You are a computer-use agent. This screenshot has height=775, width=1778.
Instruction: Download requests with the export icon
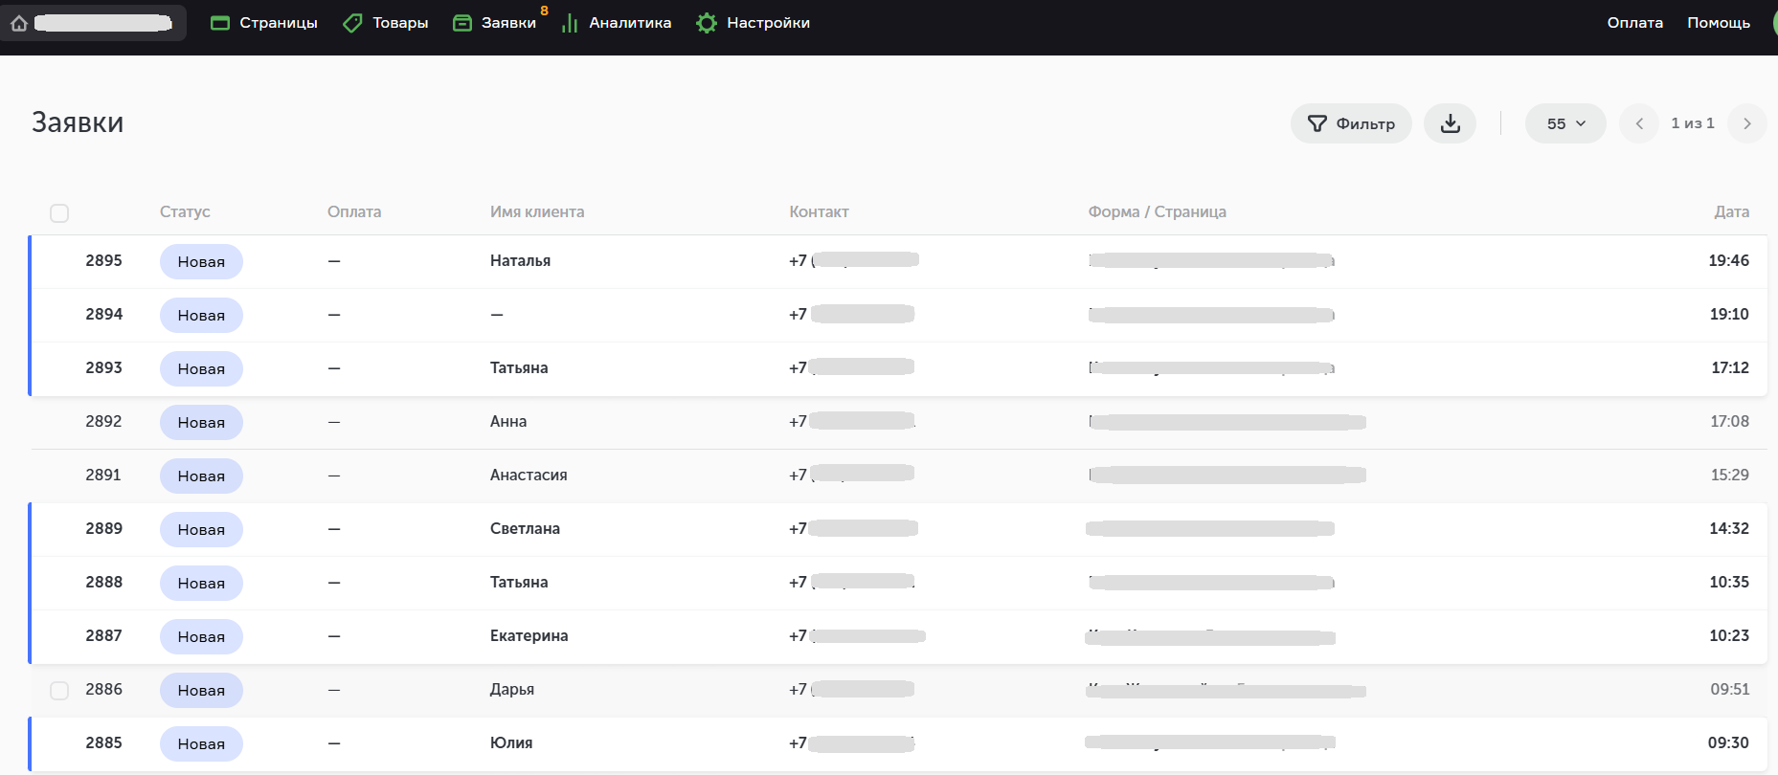(1450, 123)
